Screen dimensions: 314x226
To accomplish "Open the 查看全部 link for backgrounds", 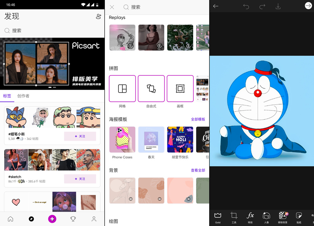I will tap(198, 170).
